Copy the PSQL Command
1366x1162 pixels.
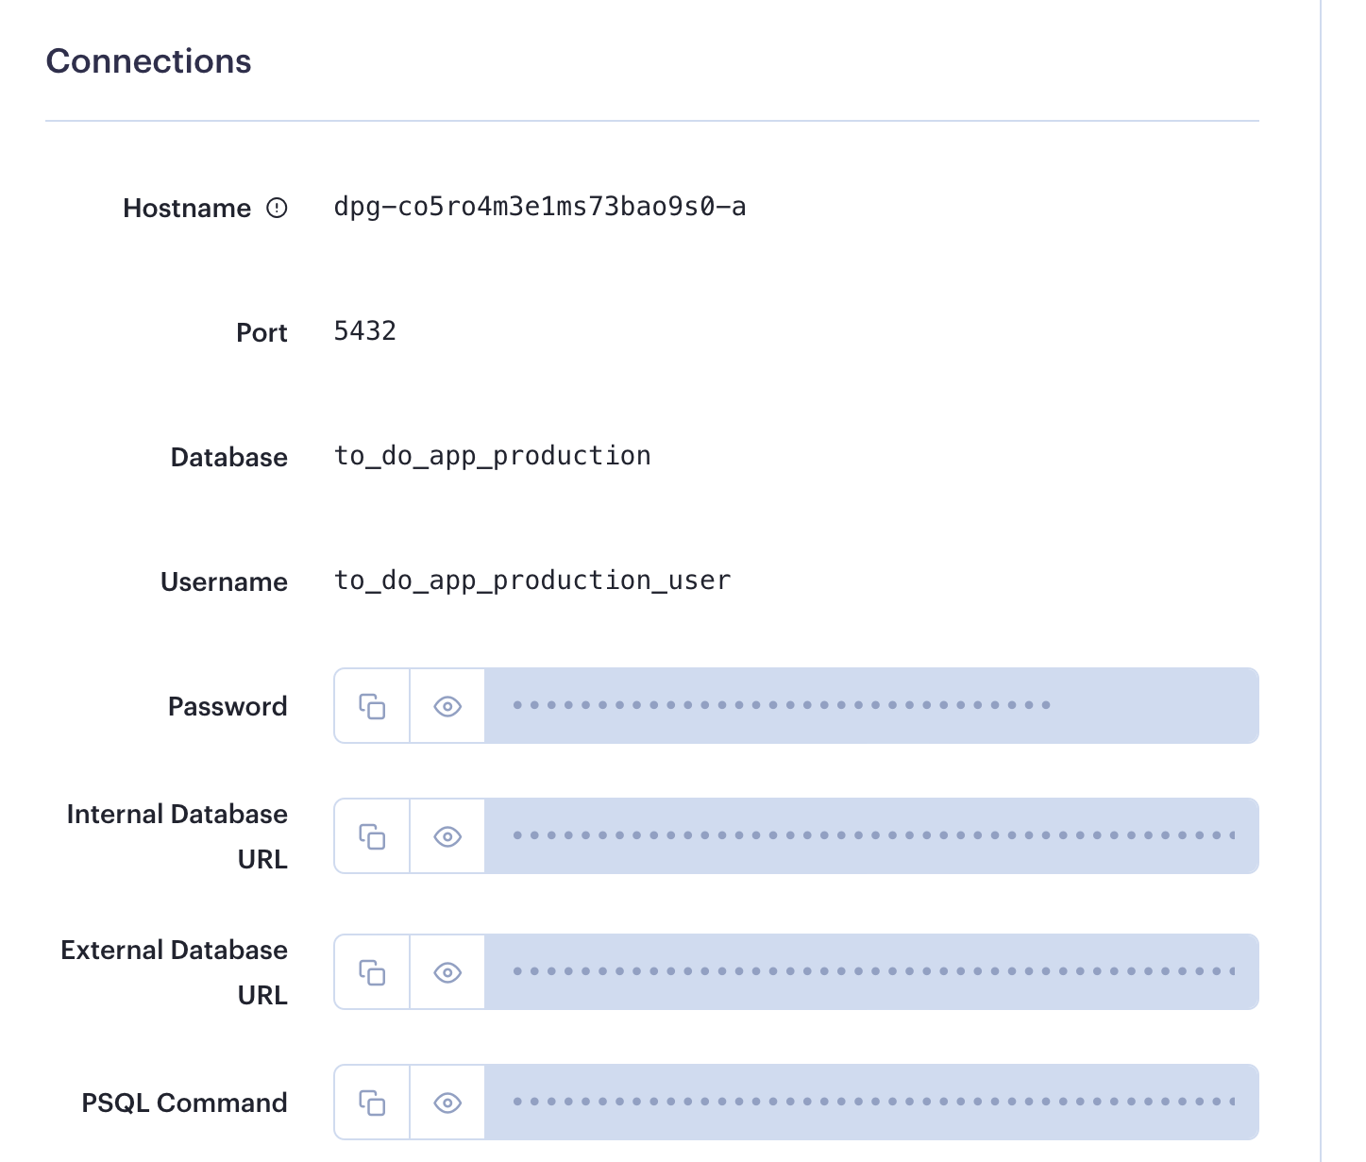pos(372,1103)
